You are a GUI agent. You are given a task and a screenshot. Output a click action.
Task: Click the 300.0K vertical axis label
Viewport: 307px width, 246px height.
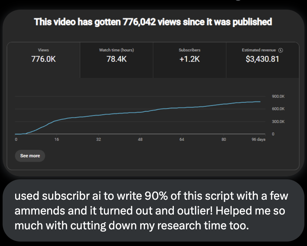(278, 122)
